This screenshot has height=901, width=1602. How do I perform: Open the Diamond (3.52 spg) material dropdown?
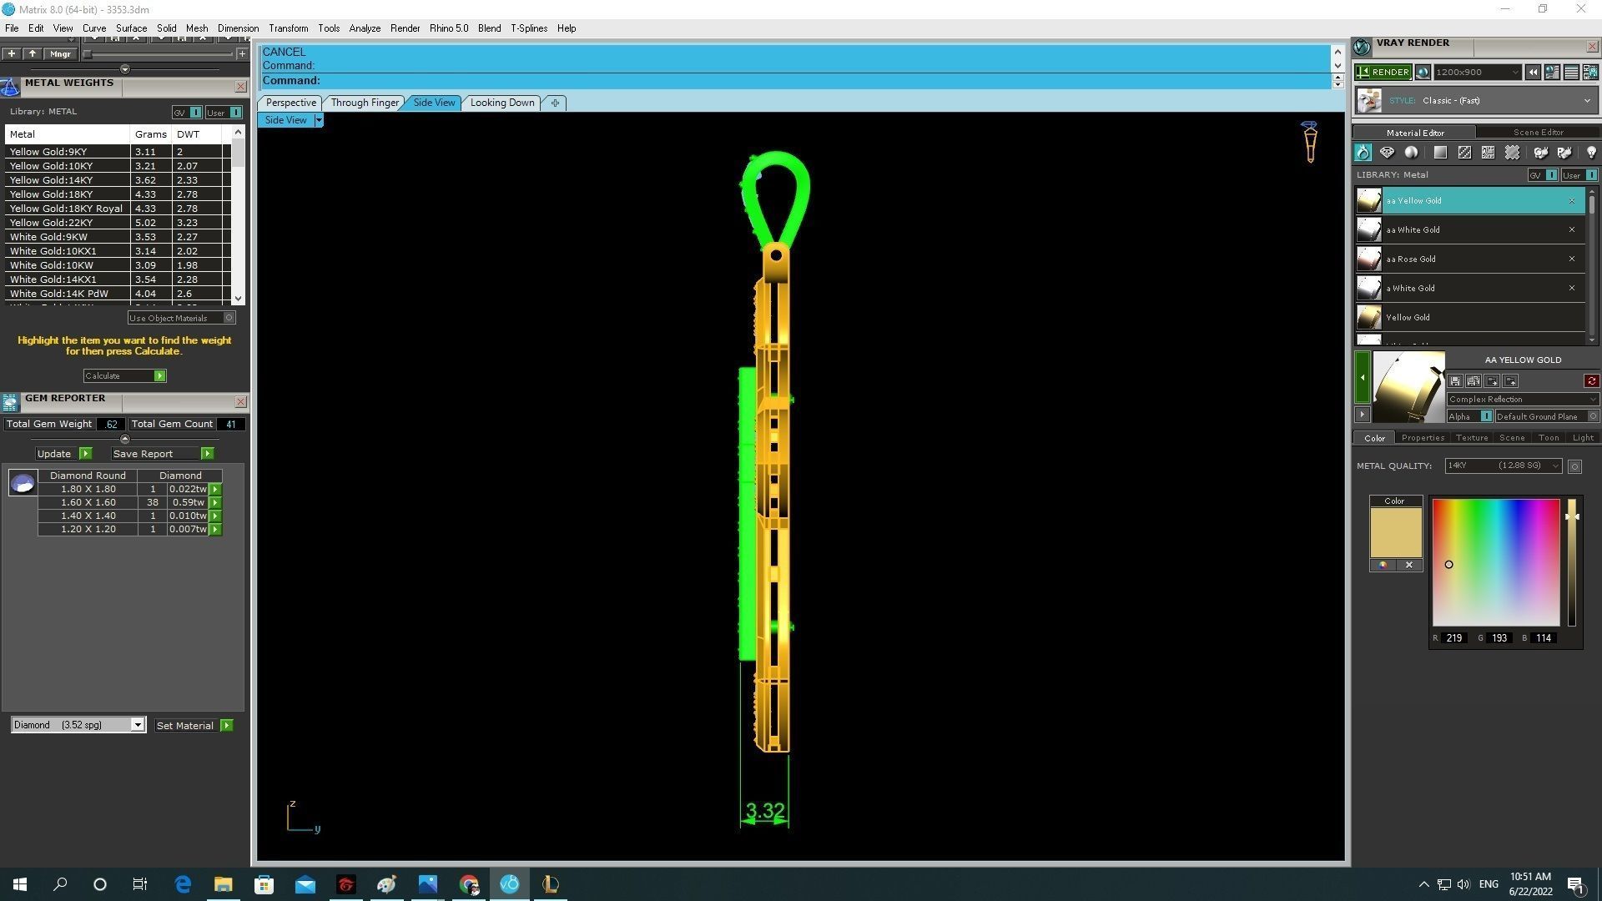(78, 725)
